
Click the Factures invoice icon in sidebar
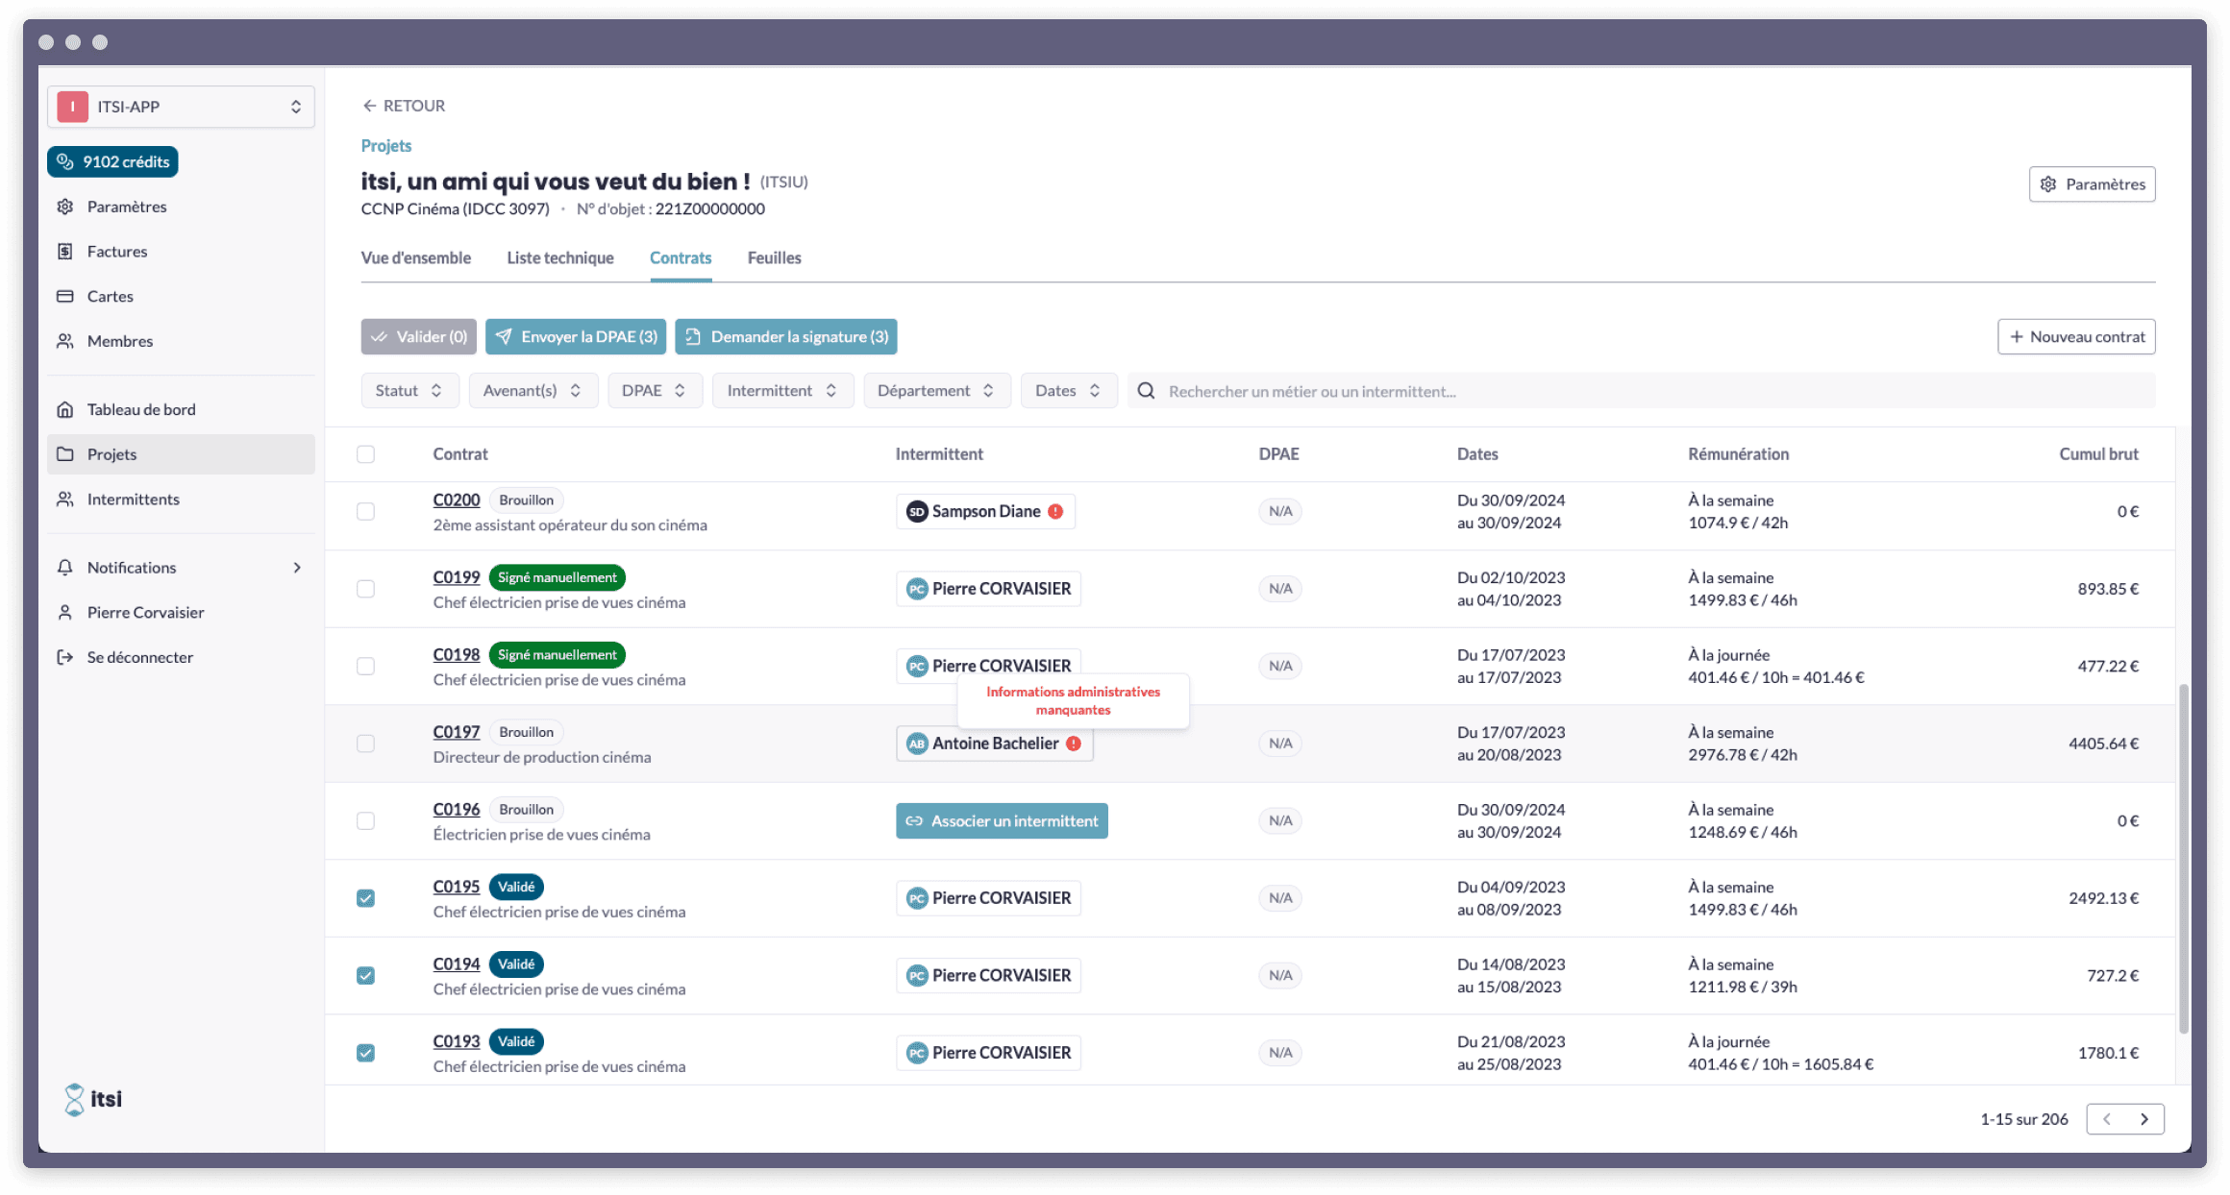pos(65,252)
